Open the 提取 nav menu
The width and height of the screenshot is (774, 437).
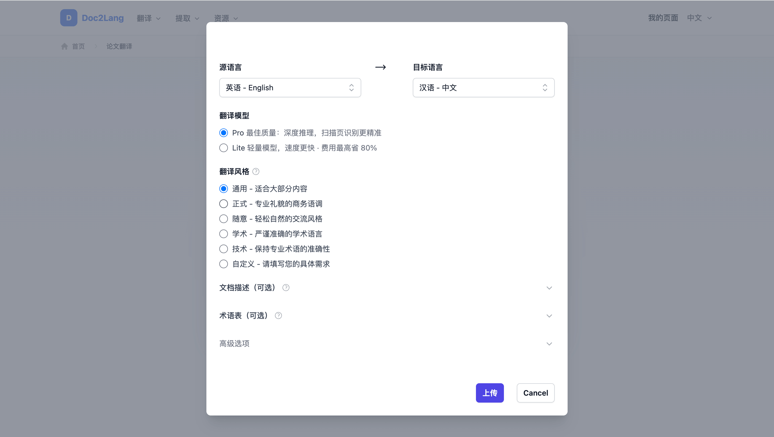(187, 18)
